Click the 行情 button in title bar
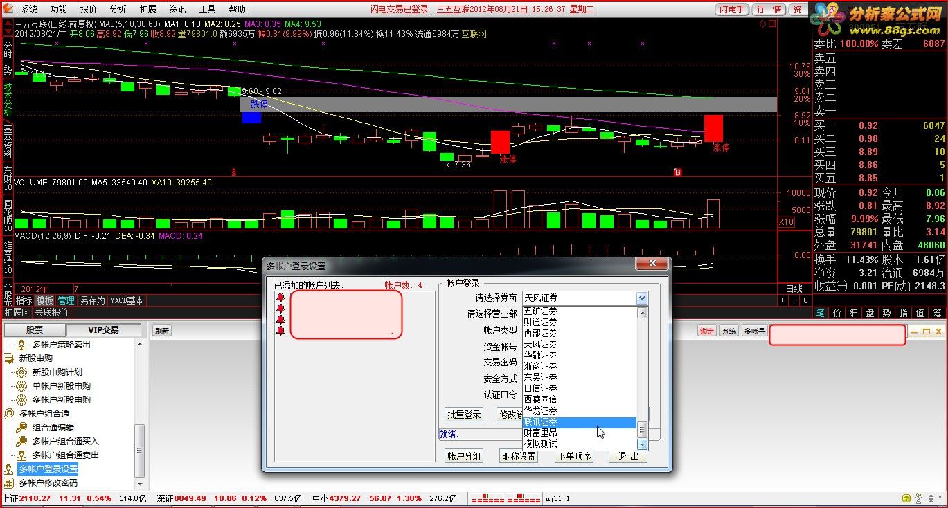 tap(769, 10)
